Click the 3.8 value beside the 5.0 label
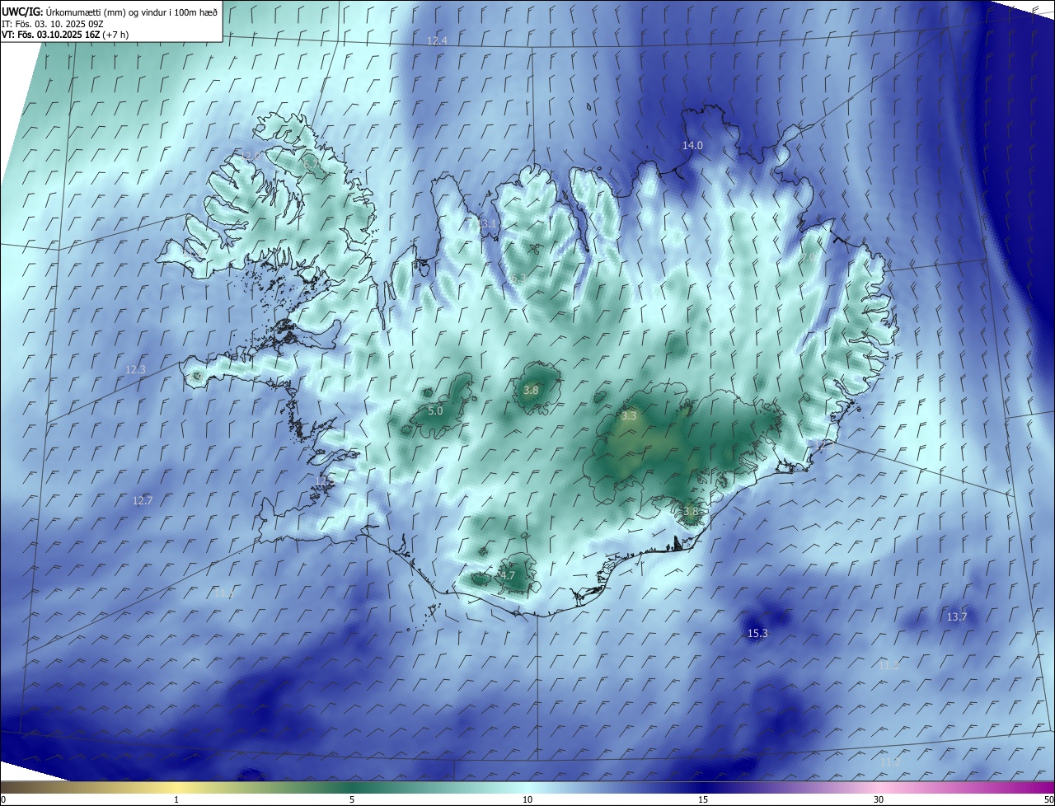Image resolution: width=1055 pixels, height=806 pixels. click(531, 390)
